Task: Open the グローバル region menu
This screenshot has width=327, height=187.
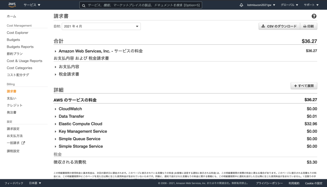Action: (x=289, y=5)
